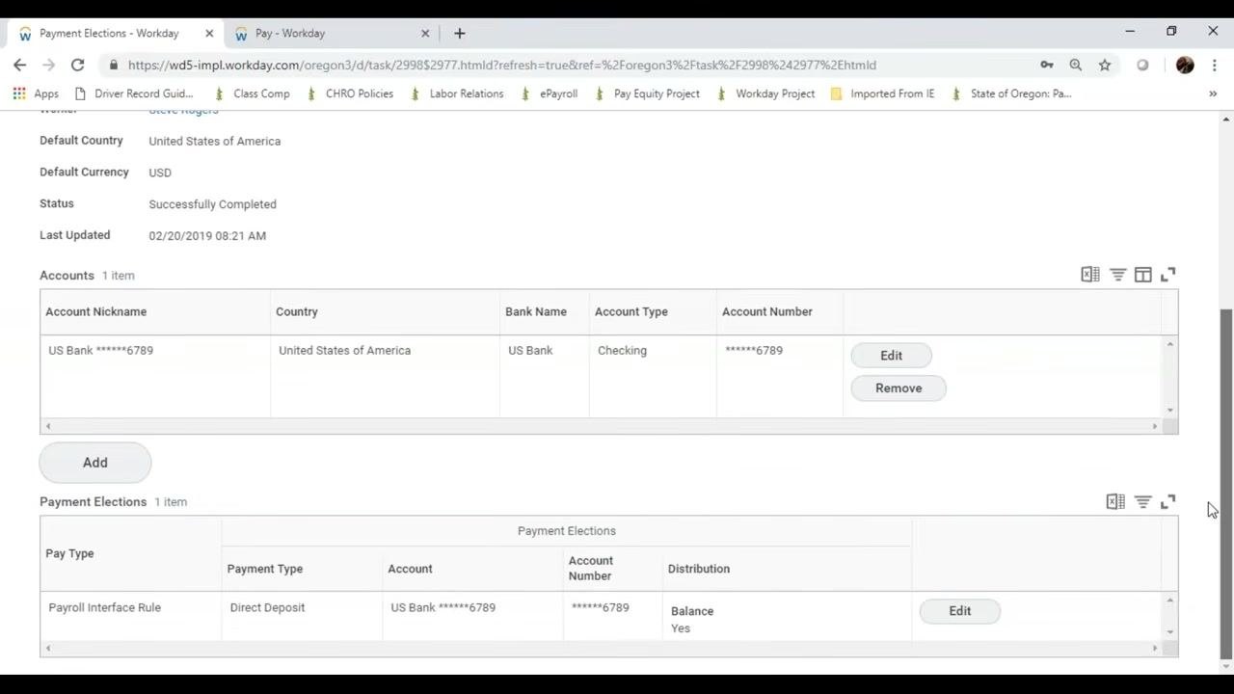This screenshot has height=694, width=1234.
Task: Open Chrome's three-dot menu
Action: (1214, 65)
